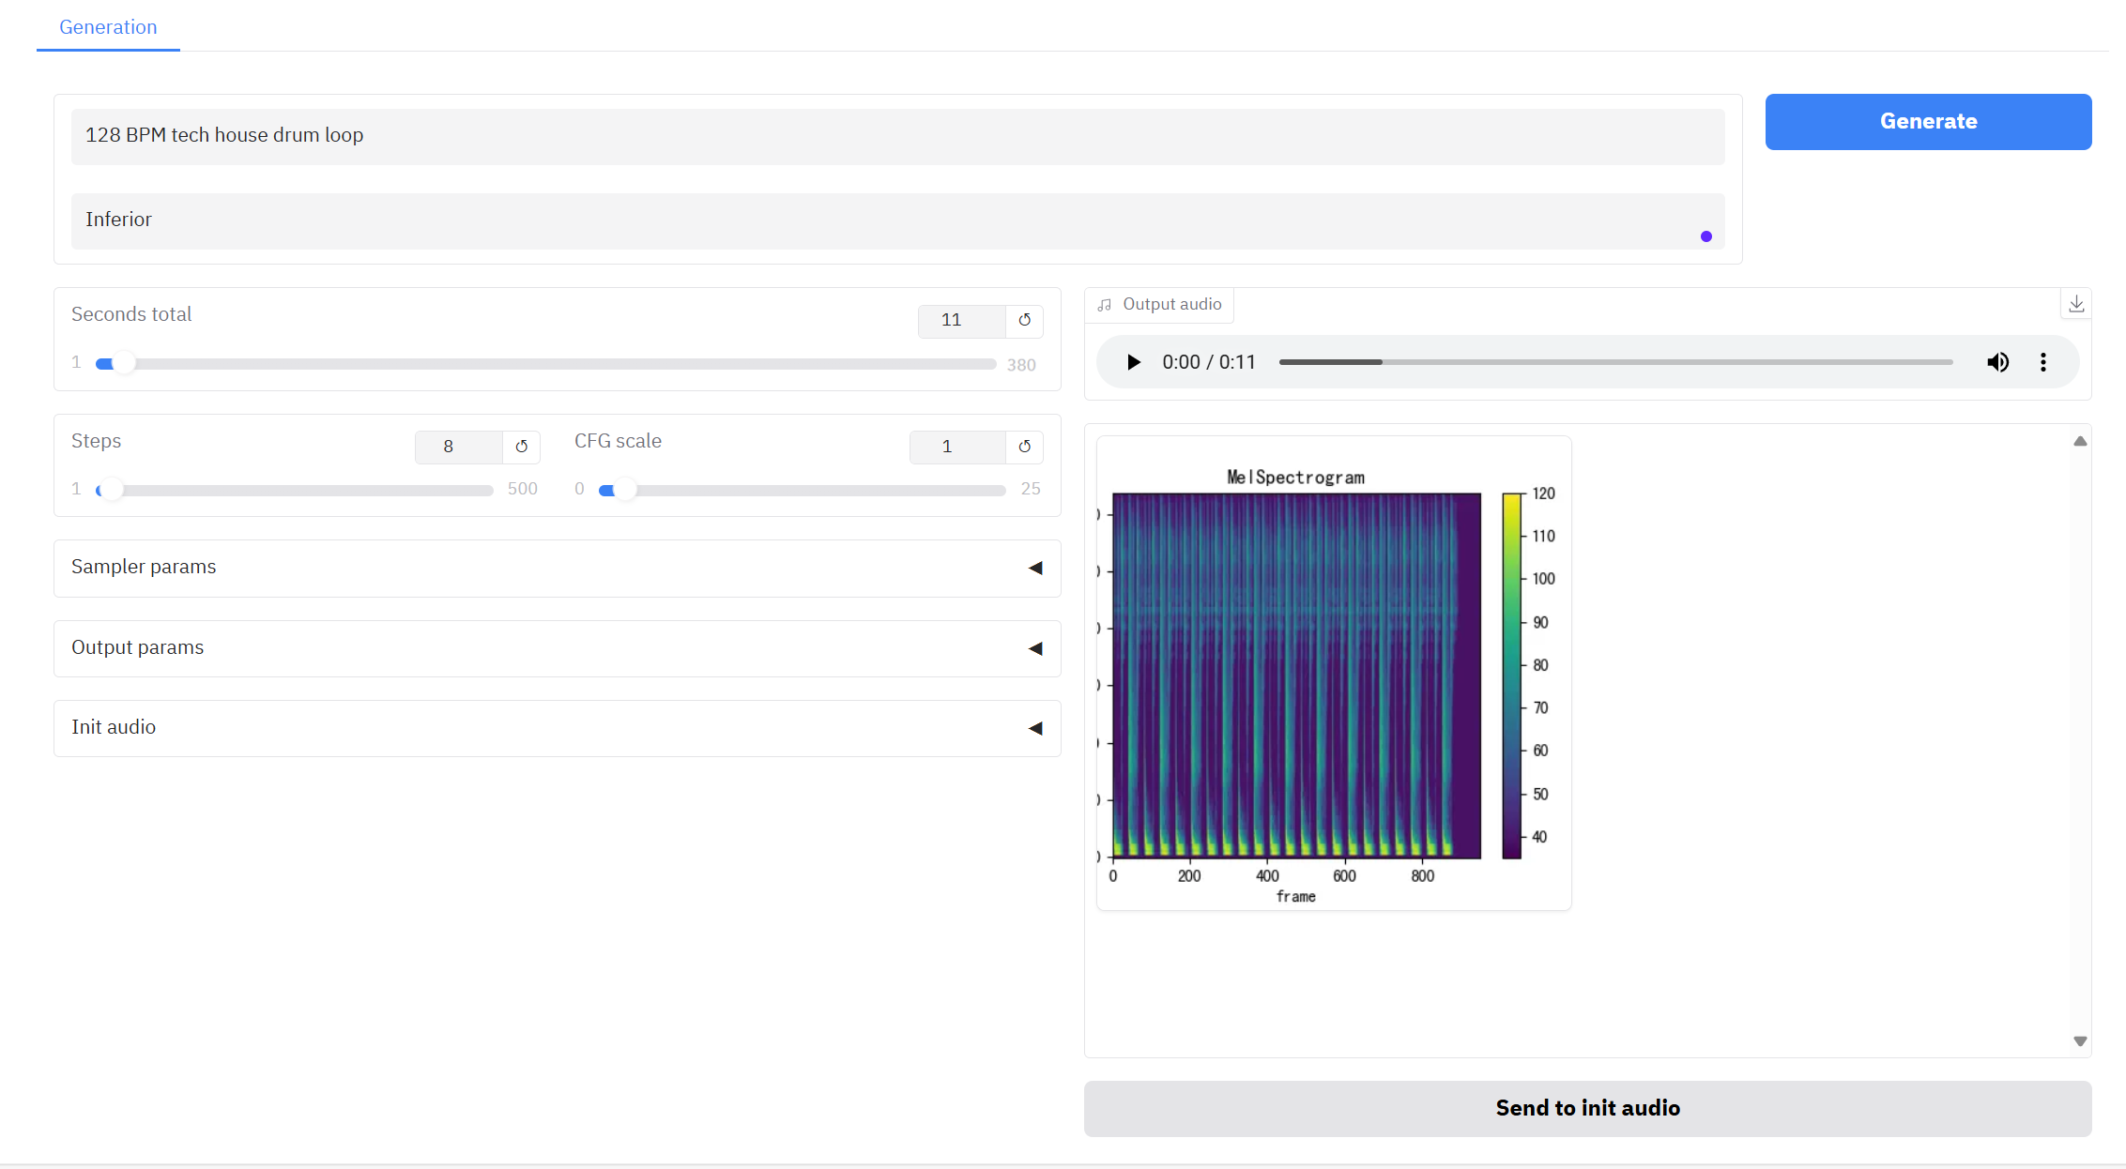Open audio player more options menu
The image size is (2126, 1169).
point(2042,362)
